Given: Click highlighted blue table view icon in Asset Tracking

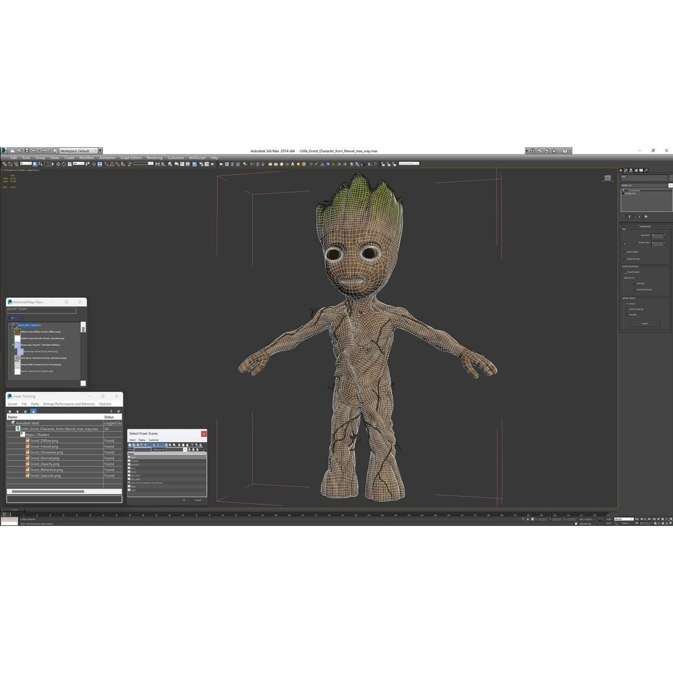Looking at the screenshot, I should [34, 411].
